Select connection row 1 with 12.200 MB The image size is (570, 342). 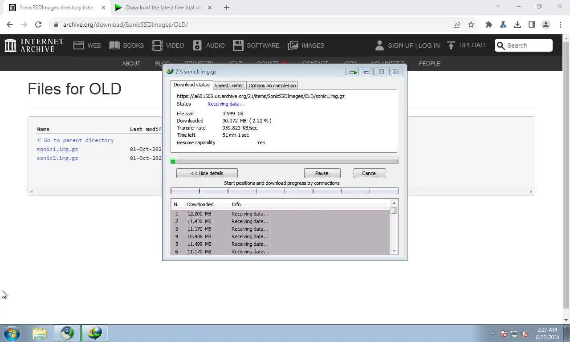coord(280,214)
